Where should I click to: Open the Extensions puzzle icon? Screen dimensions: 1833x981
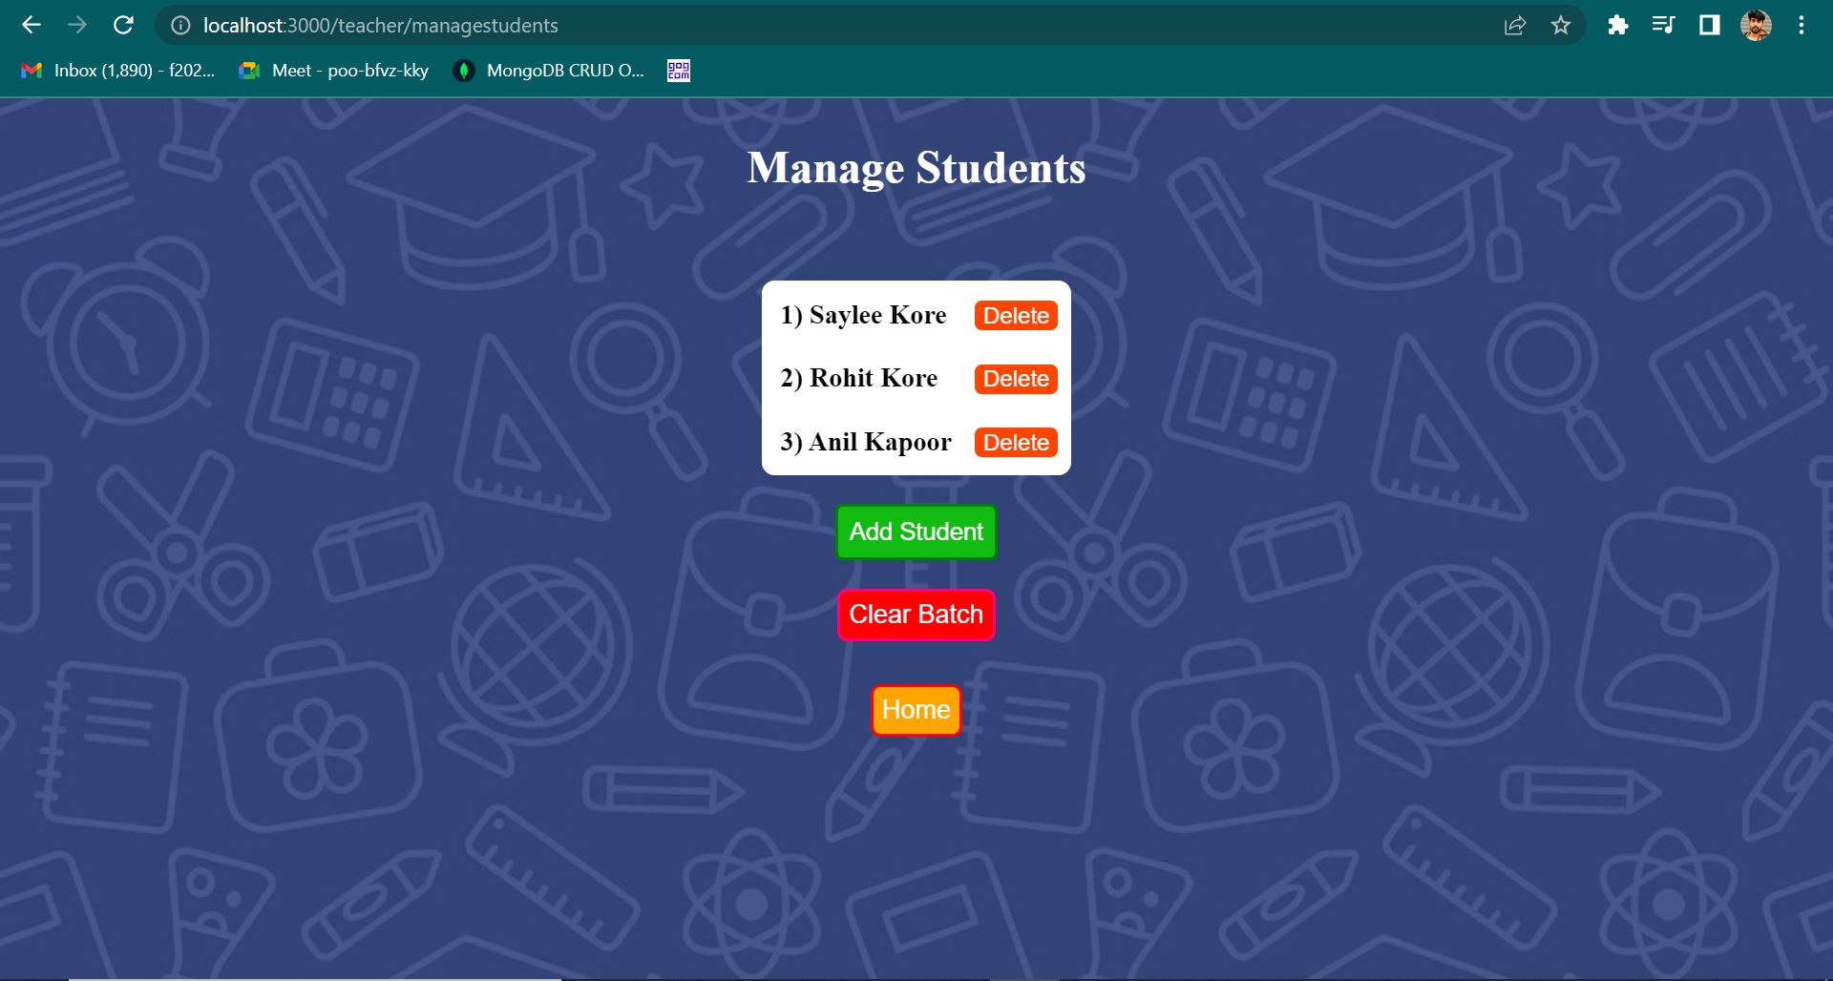(1617, 26)
